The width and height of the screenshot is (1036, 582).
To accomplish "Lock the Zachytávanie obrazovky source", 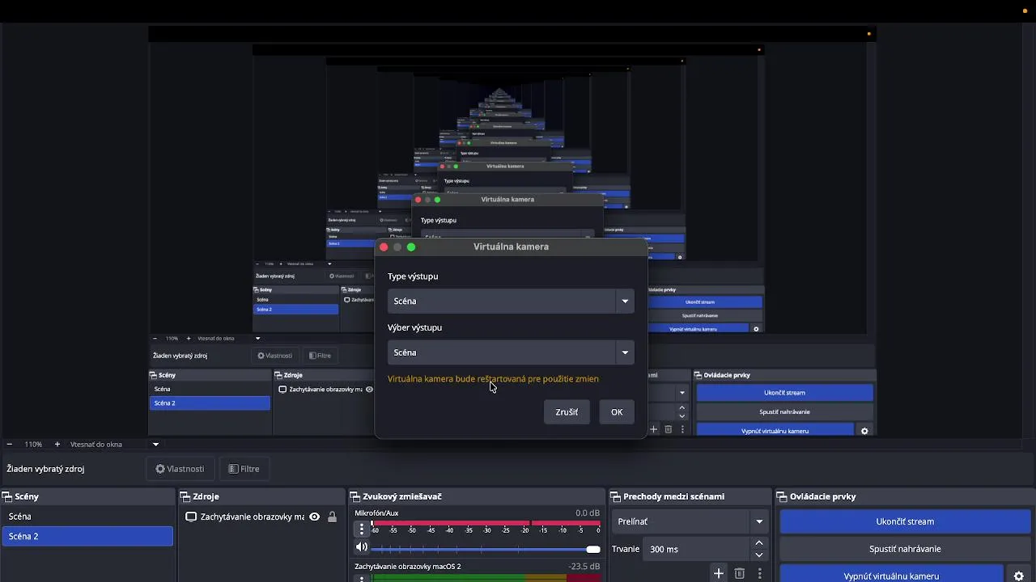I will click(x=332, y=517).
